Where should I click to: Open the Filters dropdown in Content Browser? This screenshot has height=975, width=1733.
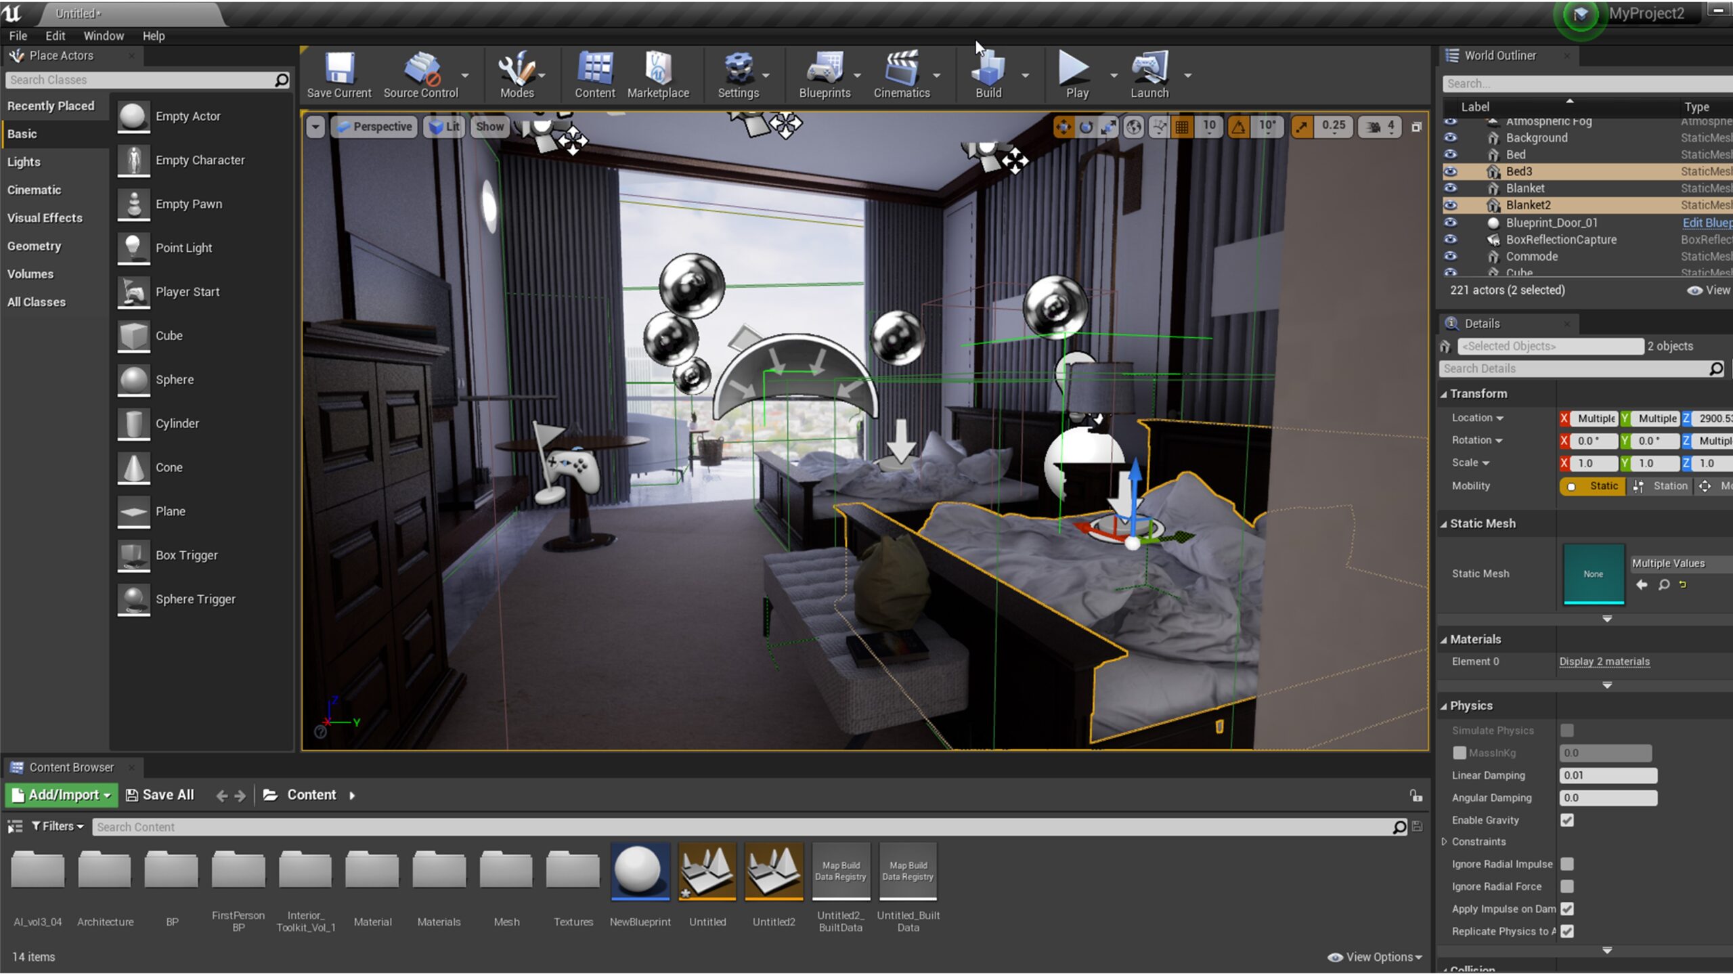click(58, 826)
